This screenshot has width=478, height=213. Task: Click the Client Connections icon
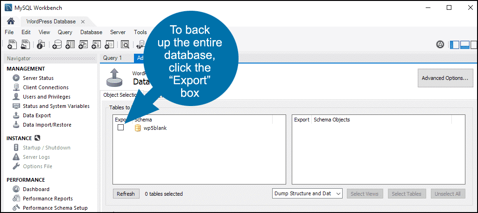(x=16, y=87)
